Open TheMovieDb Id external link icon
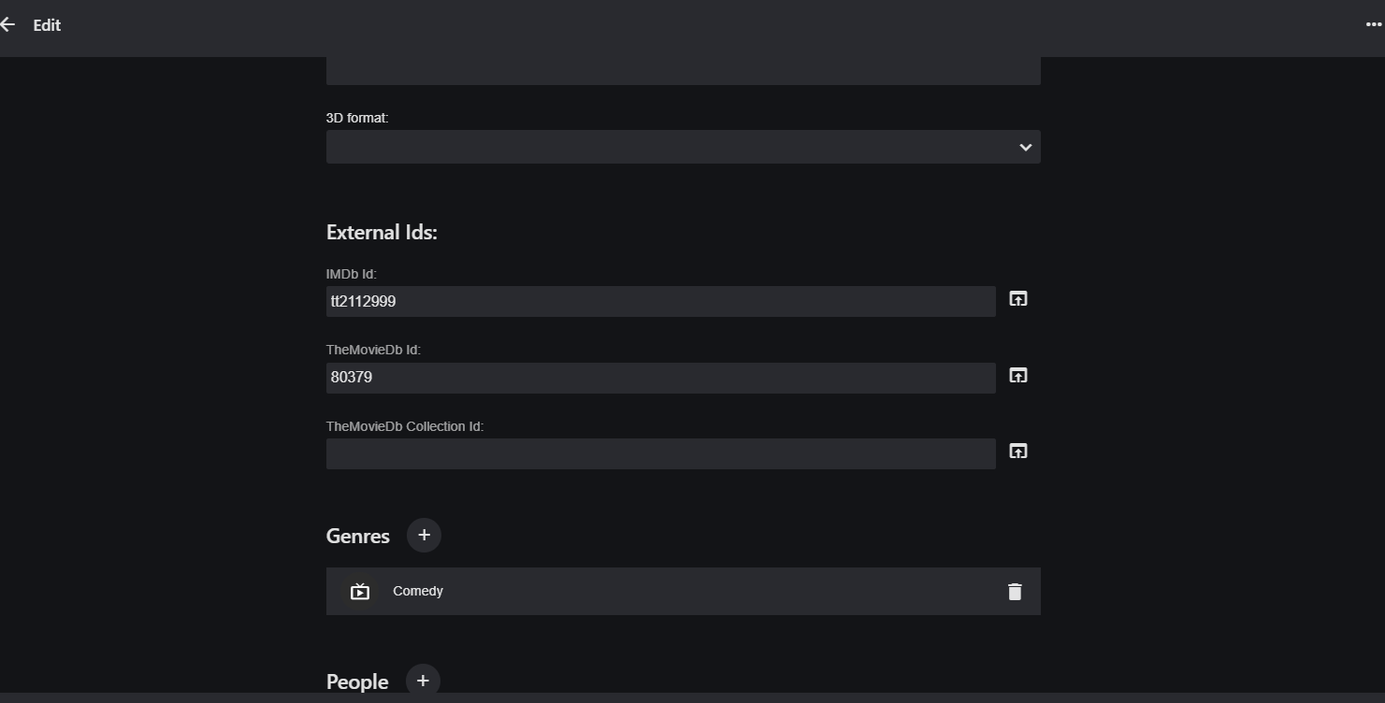1385x703 pixels. (x=1017, y=376)
